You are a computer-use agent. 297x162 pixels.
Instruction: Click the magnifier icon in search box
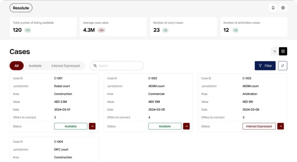(95, 66)
